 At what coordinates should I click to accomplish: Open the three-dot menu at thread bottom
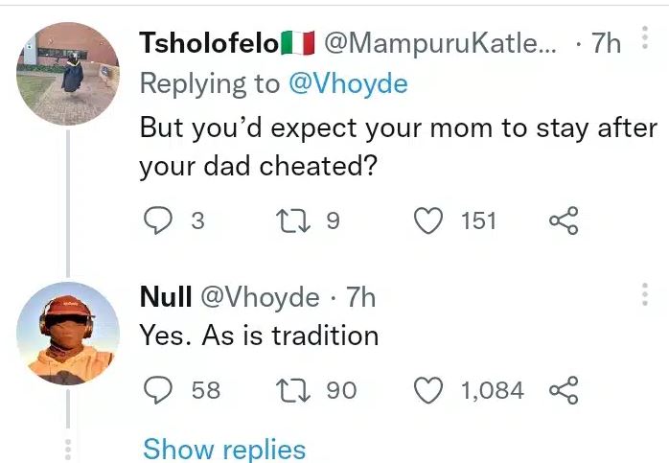click(67, 450)
